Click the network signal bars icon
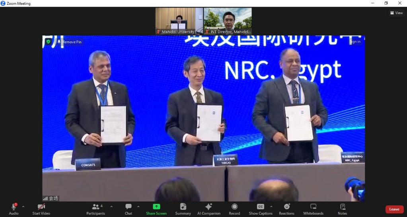The image size is (407, 217). [x=45, y=199]
